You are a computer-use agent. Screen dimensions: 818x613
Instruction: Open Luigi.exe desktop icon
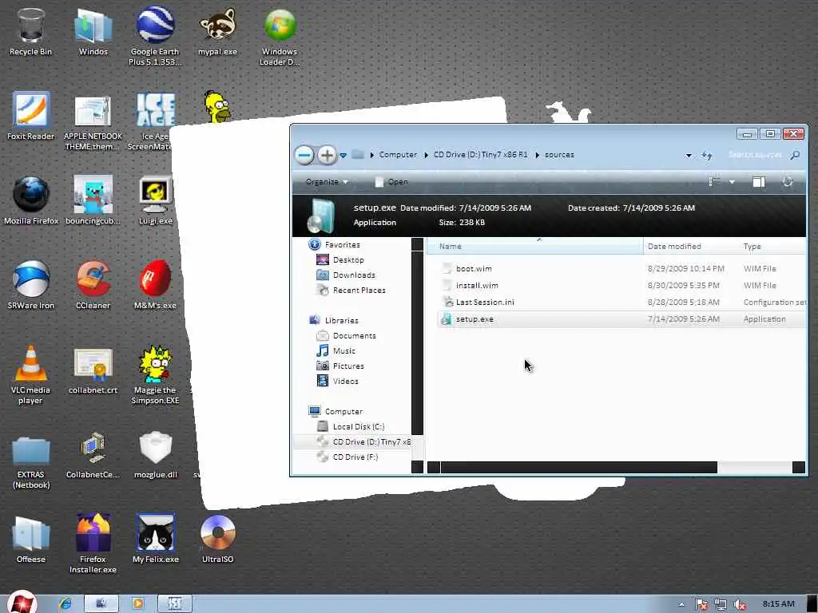(x=156, y=200)
